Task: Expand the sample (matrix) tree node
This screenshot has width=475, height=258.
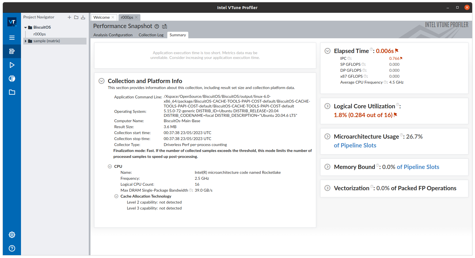Action: (x=26, y=41)
